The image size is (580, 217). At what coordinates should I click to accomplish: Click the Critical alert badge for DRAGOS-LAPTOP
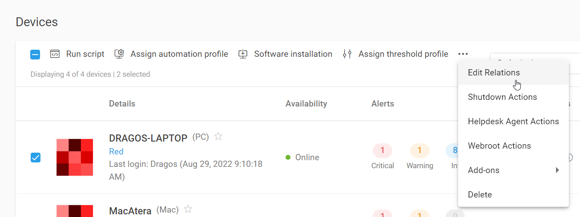[x=383, y=150]
